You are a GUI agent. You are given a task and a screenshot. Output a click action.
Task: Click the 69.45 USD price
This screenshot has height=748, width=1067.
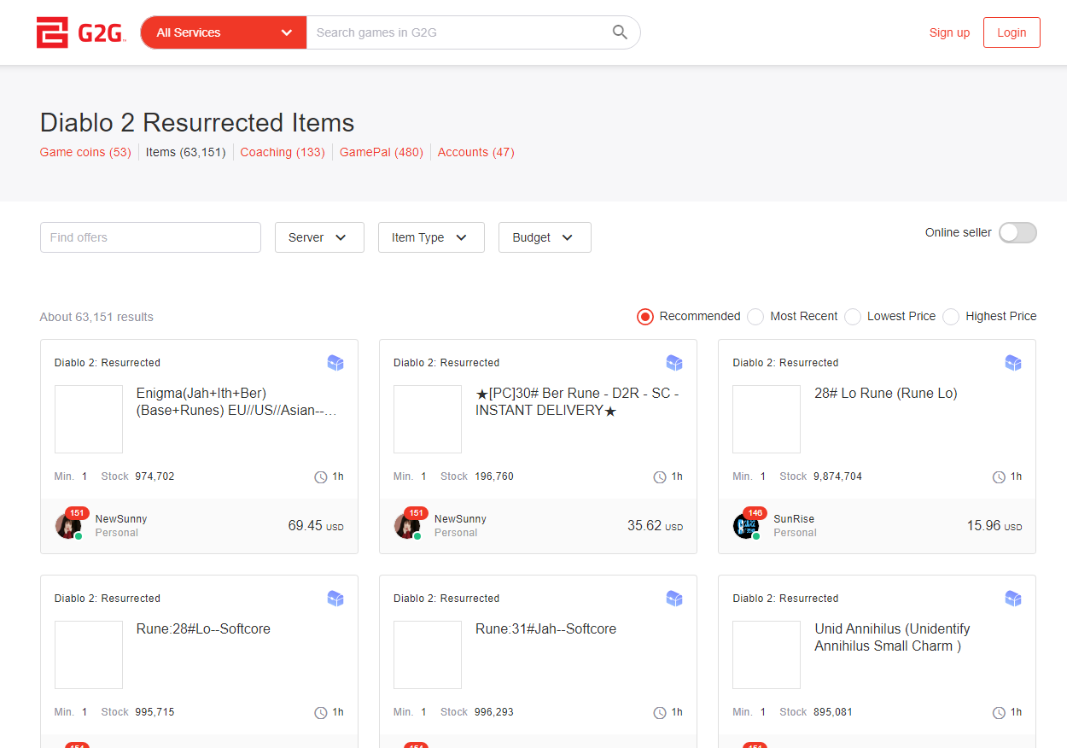click(x=316, y=526)
